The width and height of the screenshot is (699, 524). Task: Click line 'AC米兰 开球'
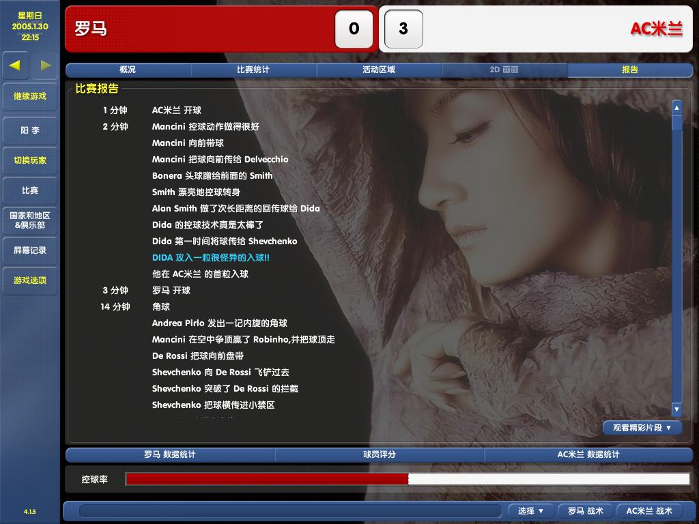pyautogui.click(x=177, y=111)
